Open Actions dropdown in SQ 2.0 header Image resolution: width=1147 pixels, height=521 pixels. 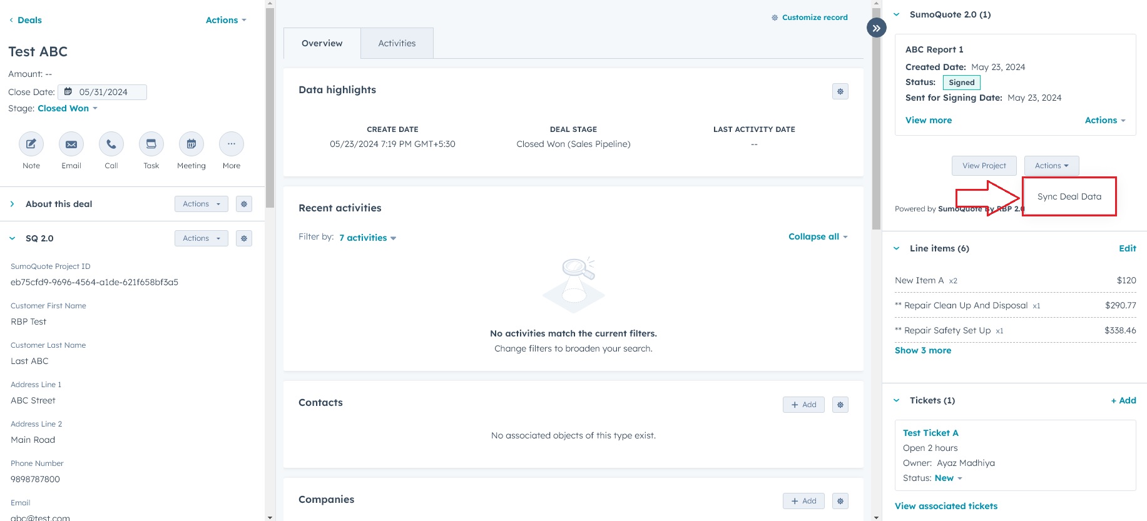pos(201,238)
